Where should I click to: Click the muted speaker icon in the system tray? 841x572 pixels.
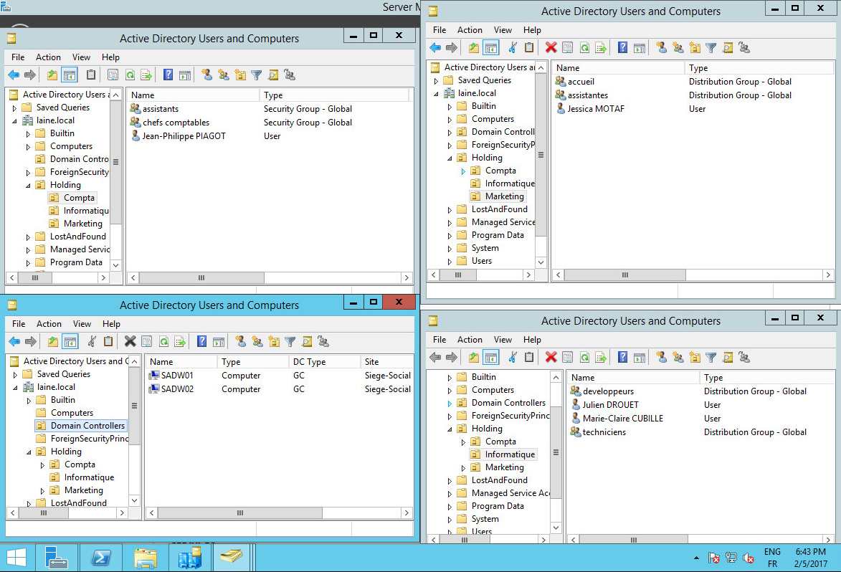coord(749,558)
